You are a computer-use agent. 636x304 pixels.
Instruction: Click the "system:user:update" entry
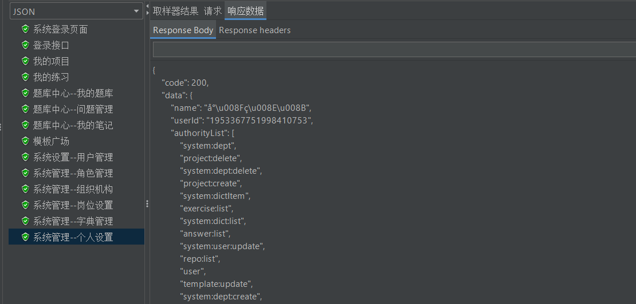point(222,246)
